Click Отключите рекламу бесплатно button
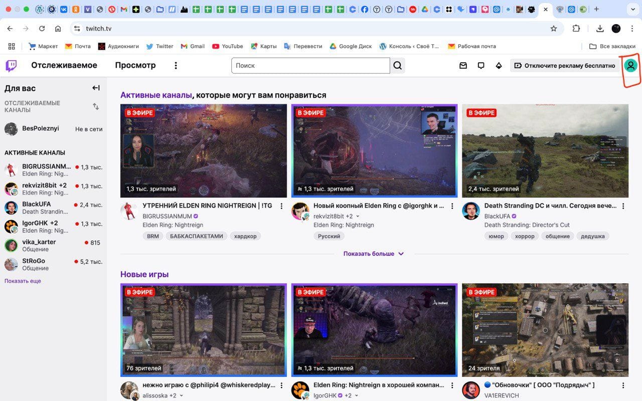The image size is (642, 401). (565, 66)
